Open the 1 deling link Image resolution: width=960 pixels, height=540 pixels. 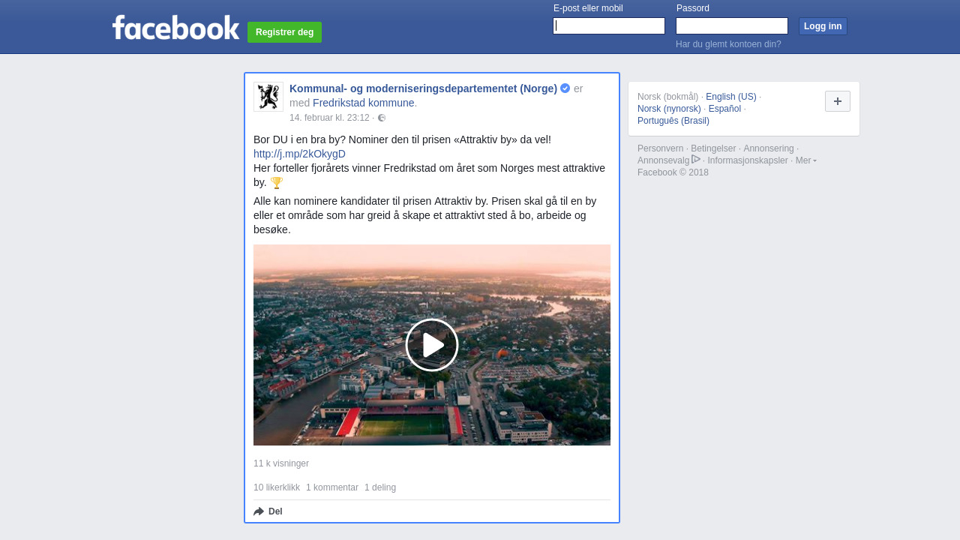(380, 487)
